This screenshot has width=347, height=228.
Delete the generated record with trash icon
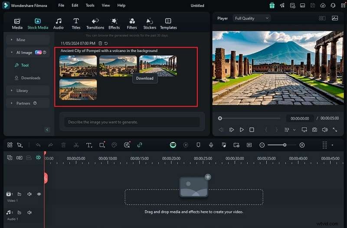click(100, 43)
